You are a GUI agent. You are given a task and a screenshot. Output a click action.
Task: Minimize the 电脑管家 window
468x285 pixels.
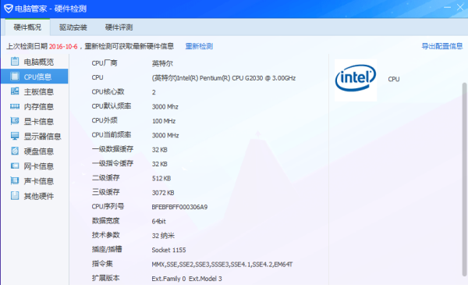coord(447,7)
